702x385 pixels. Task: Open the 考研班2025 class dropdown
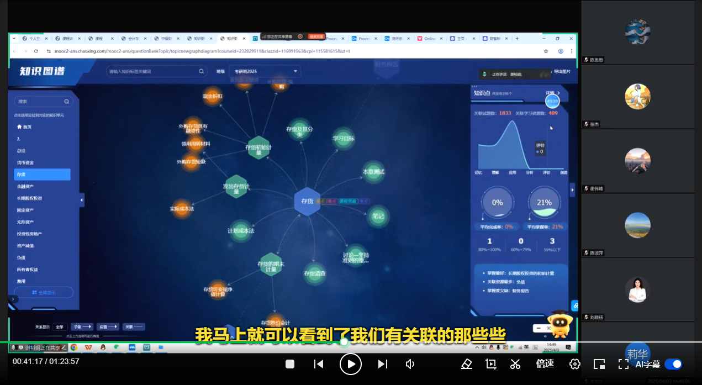pos(265,71)
